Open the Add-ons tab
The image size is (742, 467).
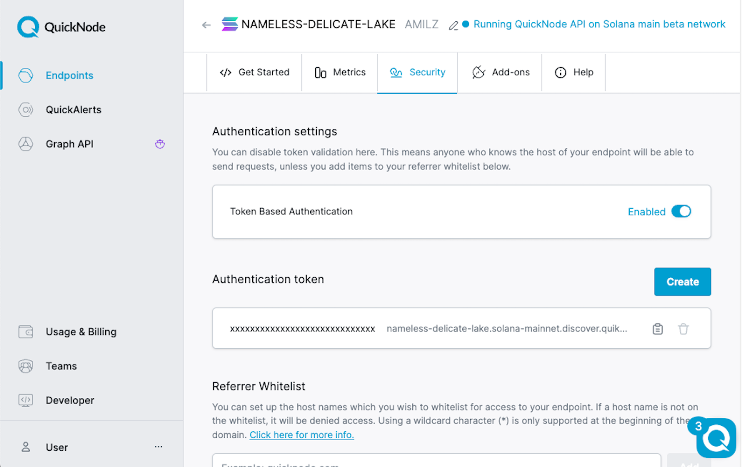point(500,72)
